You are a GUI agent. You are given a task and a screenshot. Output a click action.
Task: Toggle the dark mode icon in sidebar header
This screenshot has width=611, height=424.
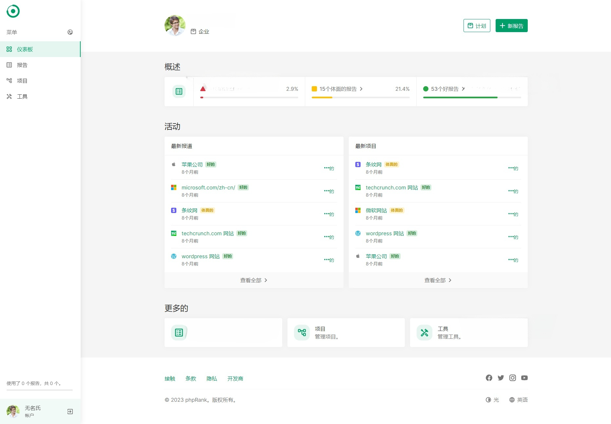(70, 32)
